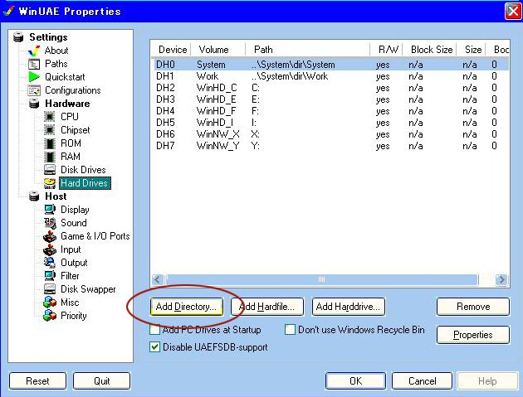Click the Paths icon in tree
The width and height of the screenshot is (523, 397).
coord(34,64)
